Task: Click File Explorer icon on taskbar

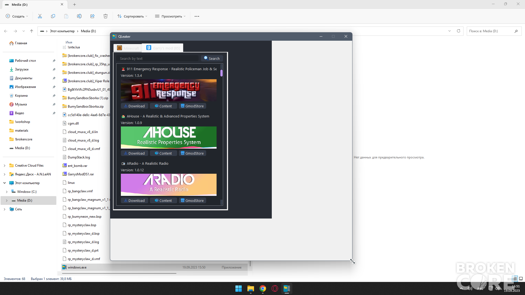Action: tap(251, 288)
